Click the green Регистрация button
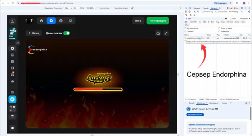The height and width of the screenshot is (136, 252). tap(158, 21)
